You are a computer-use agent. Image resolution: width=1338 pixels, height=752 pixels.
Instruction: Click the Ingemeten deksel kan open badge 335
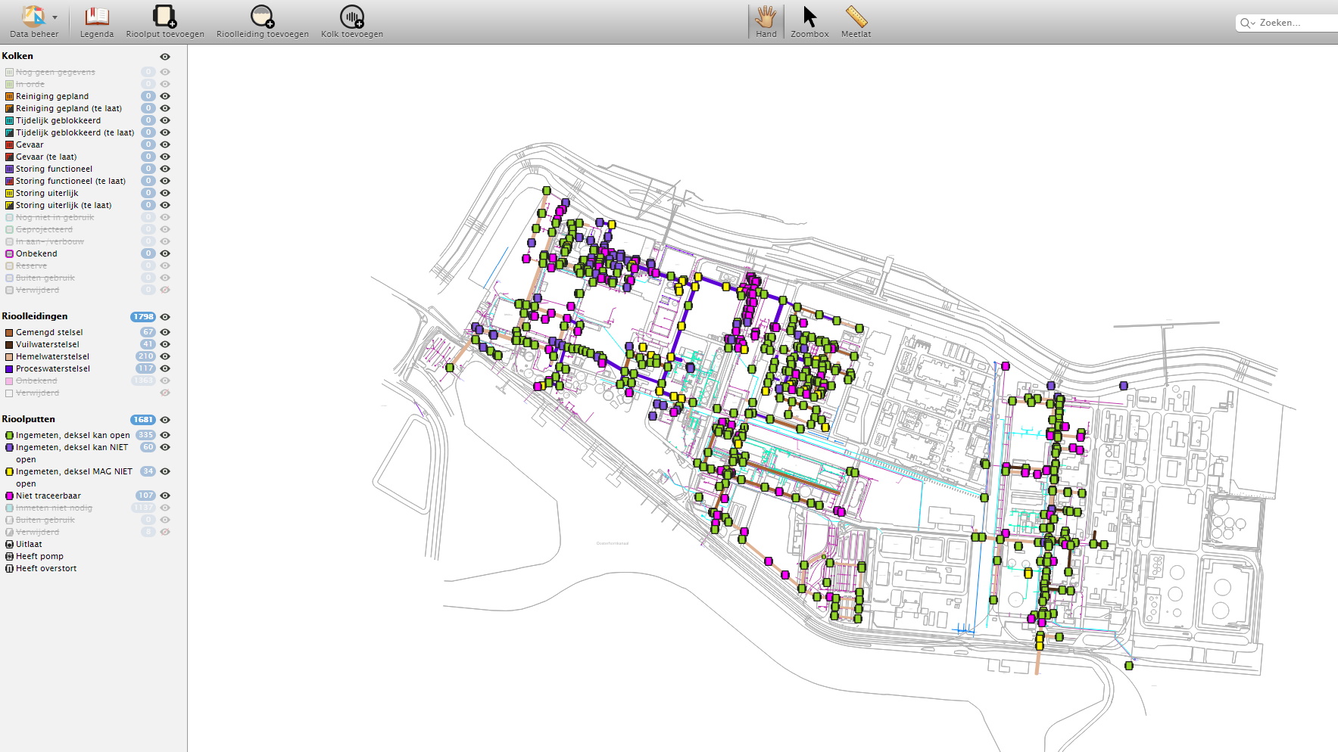point(145,435)
